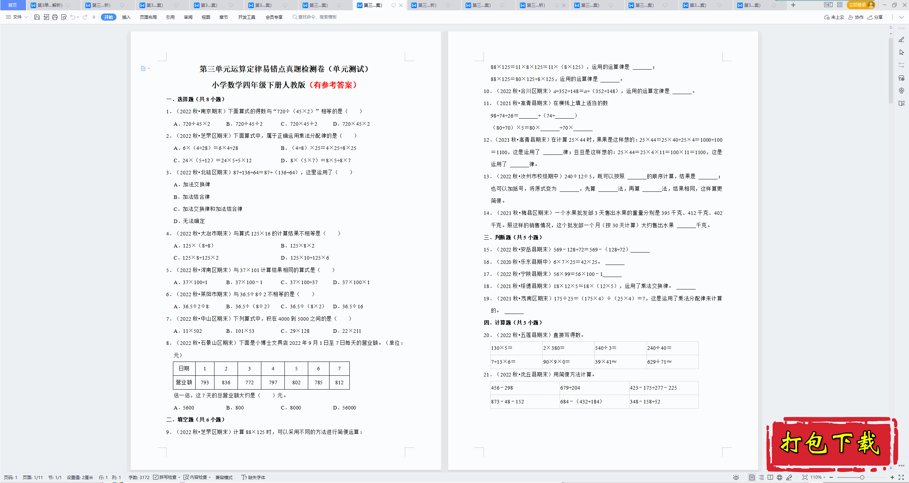Open the reading book sidebar icon
Image resolution: width=909 pixels, height=483 pixels.
[902, 103]
